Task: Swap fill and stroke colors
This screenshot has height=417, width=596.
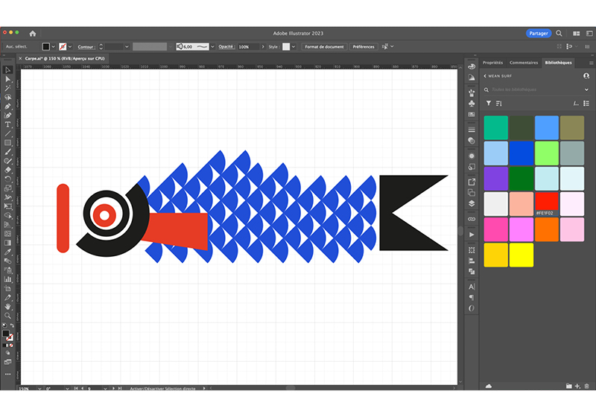Action: point(12,326)
